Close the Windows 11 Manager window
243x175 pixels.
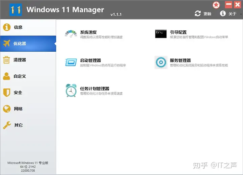237,4
